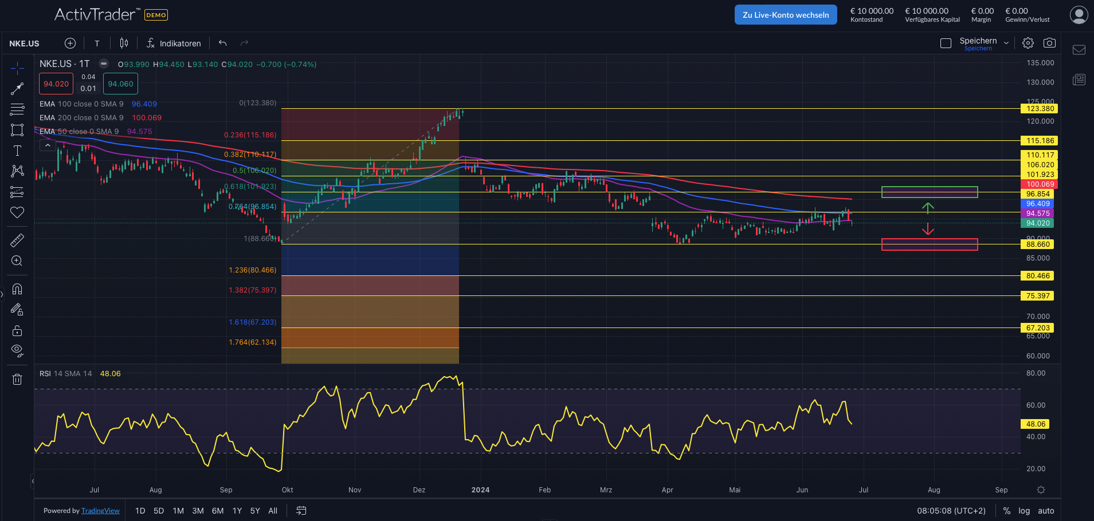Open chart settings gear icon
The width and height of the screenshot is (1094, 521).
pyautogui.click(x=1028, y=43)
